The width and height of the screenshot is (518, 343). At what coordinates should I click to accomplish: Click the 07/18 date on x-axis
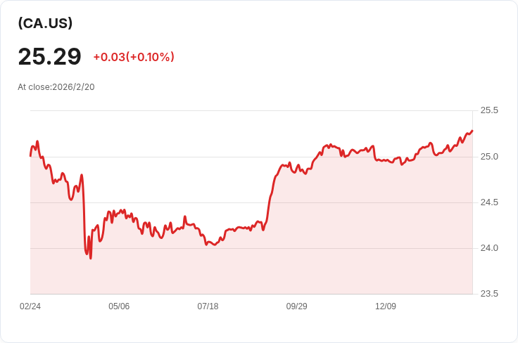tap(208, 306)
